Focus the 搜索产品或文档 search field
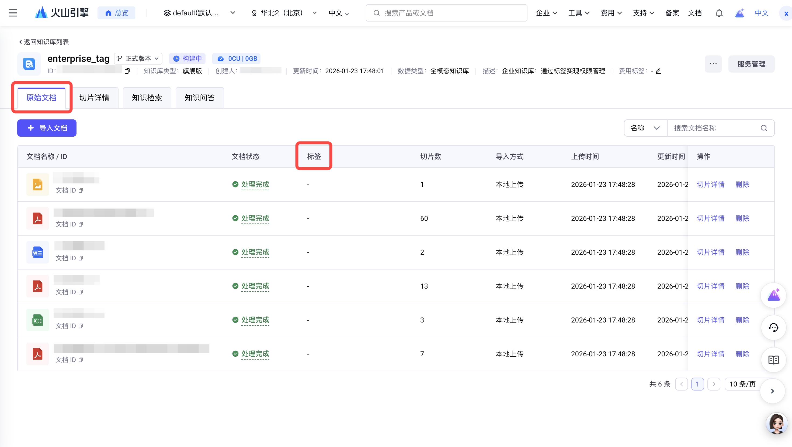This screenshot has width=792, height=447. (446, 13)
